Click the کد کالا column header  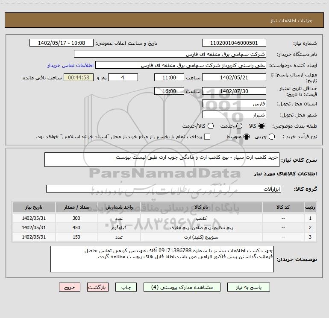[x=283, y=207]
